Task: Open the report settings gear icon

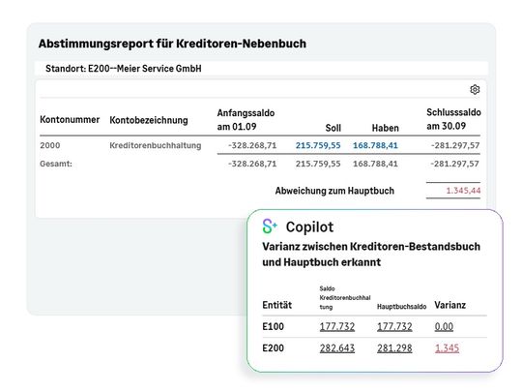Action: pos(475,90)
